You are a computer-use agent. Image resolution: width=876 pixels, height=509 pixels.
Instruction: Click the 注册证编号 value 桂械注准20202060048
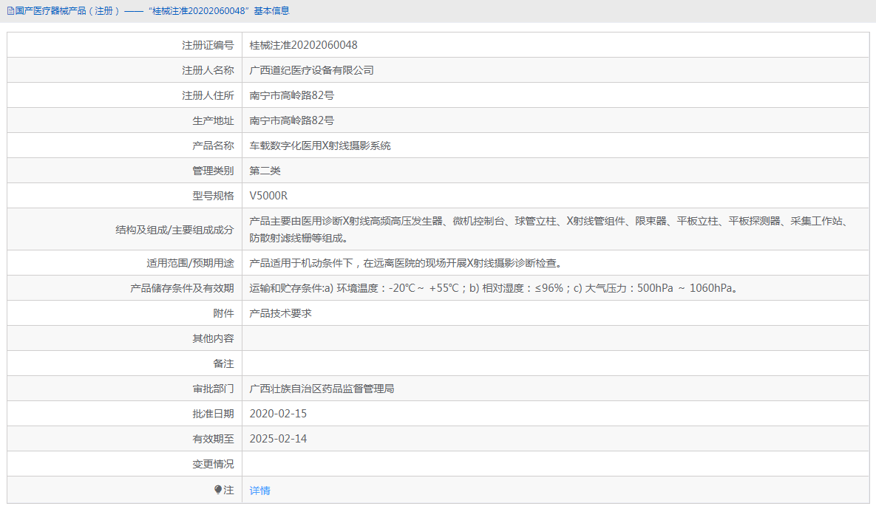pos(303,44)
